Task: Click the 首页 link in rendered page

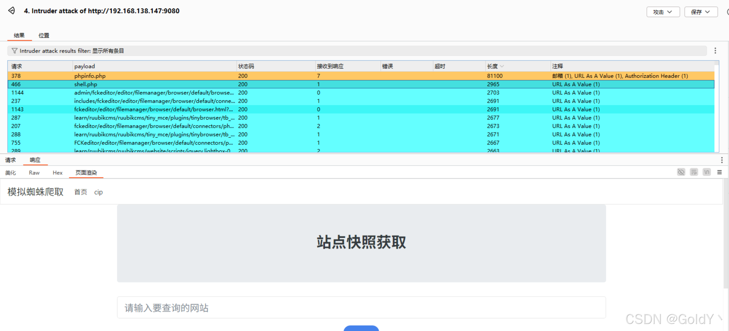Action: pyautogui.click(x=80, y=192)
